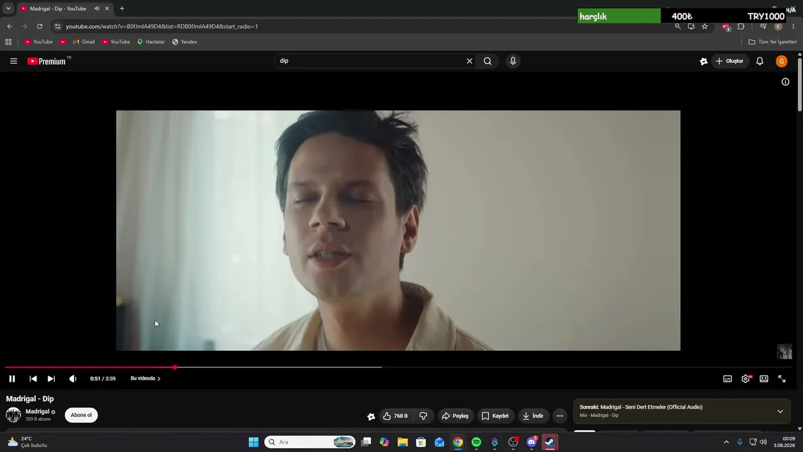
Task: Expand the 'Sonraki' playlist panel
Action: point(780,412)
